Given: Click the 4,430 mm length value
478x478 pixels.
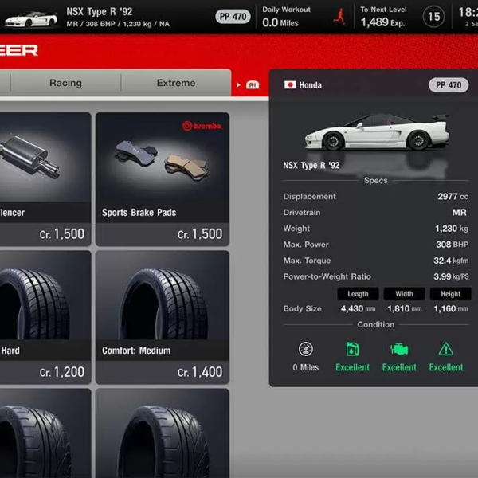Looking at the screenshot, I should pyautogui.click(x=358, y=309).
